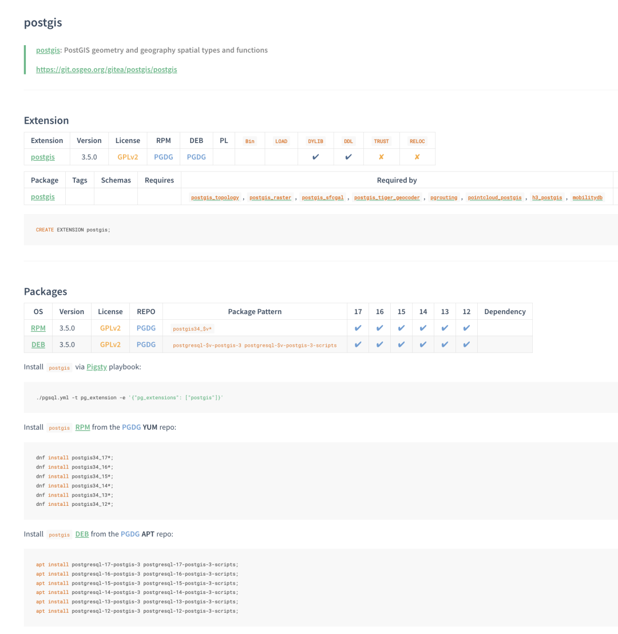
Task: Click RPM link in Packages table
Action: pyautogui.click(x=38, y=328)
